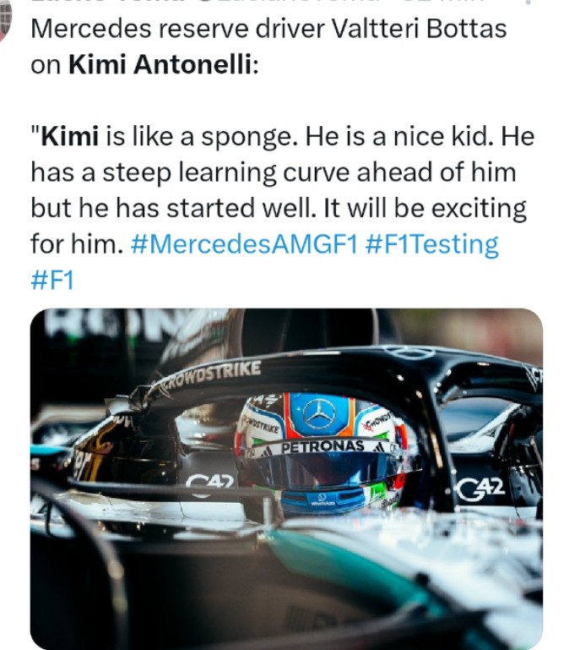
Task: Follow the #F1Testing hashtag link
Action: (432, 245)
